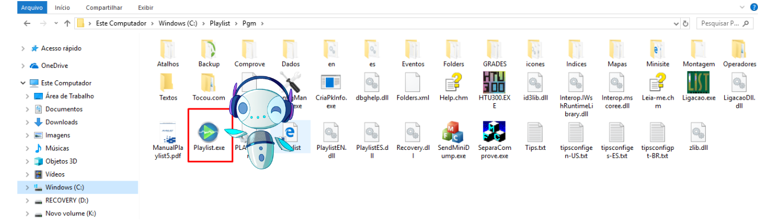
Task: Click the search box Pesquisar
Action: click(x=725, y=23)
